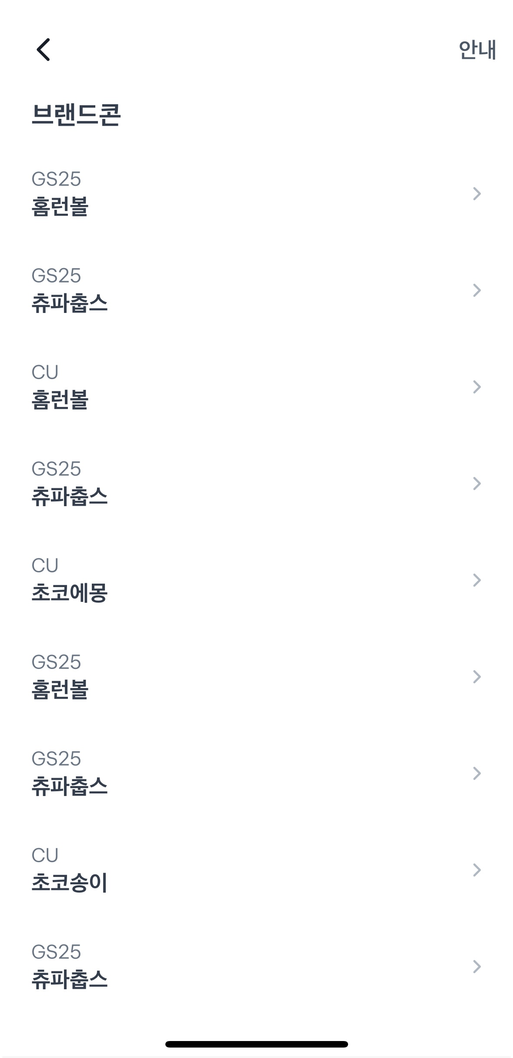Tap chevron on the topmost GS25 홈런볼 row
The image size is (513, 1058).
coord(477,194)
